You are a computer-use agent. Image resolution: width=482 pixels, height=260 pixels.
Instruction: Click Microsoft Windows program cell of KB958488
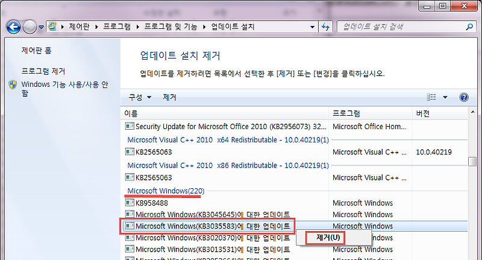pos(363,203)
